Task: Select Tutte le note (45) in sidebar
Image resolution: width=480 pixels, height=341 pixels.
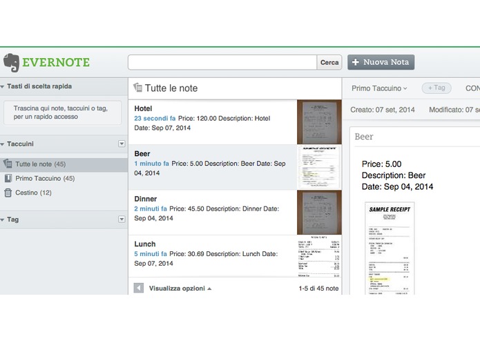Action: click(64, 164)
